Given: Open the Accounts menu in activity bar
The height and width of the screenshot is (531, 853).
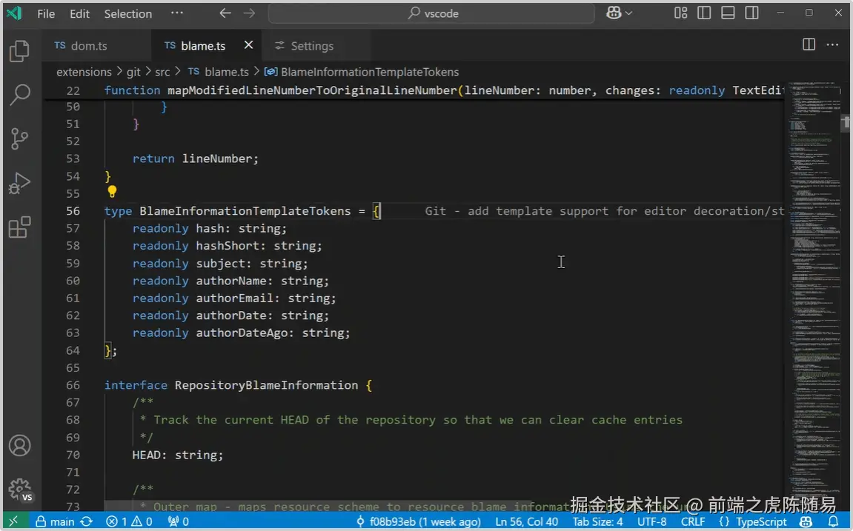Looking at the screenshot, I should tap(19, 446).
